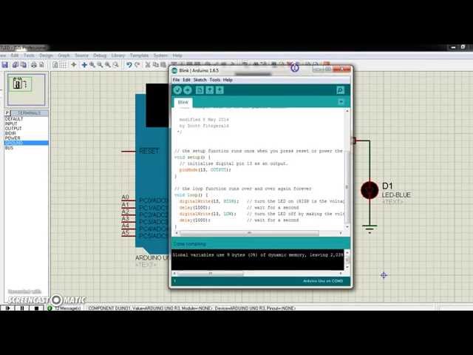The height and width of the screenshot is (355, 473).
Task: Start the Proteus simulation with Play
Action: [8, 308]
